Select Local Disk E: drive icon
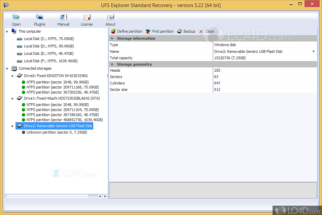 click(20, 53)
